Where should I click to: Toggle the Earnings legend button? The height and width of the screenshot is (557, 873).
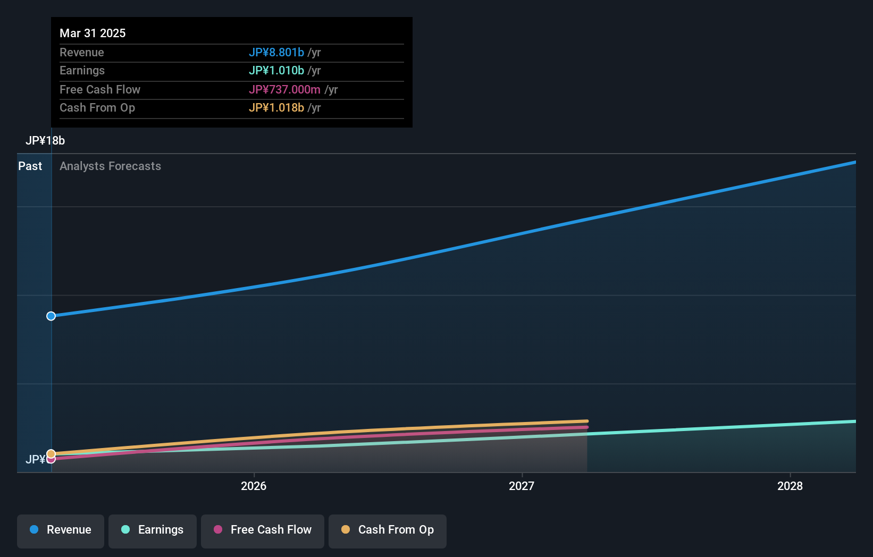(153, 531)
